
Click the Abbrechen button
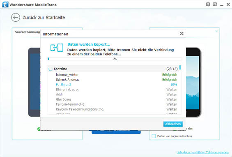(x=173, y=124)
